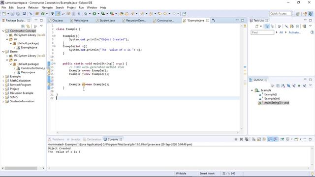The height and width of the screenshot is (177, 315).
Task: Toggle Hide Non-Public Members in Outline
Action: pyautogui.click(x=299, y=86)
